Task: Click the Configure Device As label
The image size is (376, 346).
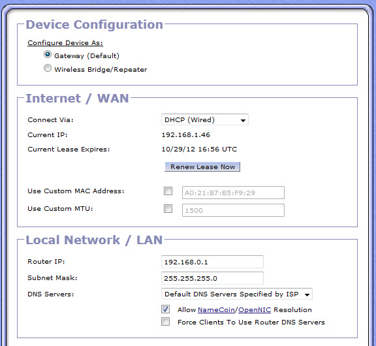Action: click(x=65, y=43)
